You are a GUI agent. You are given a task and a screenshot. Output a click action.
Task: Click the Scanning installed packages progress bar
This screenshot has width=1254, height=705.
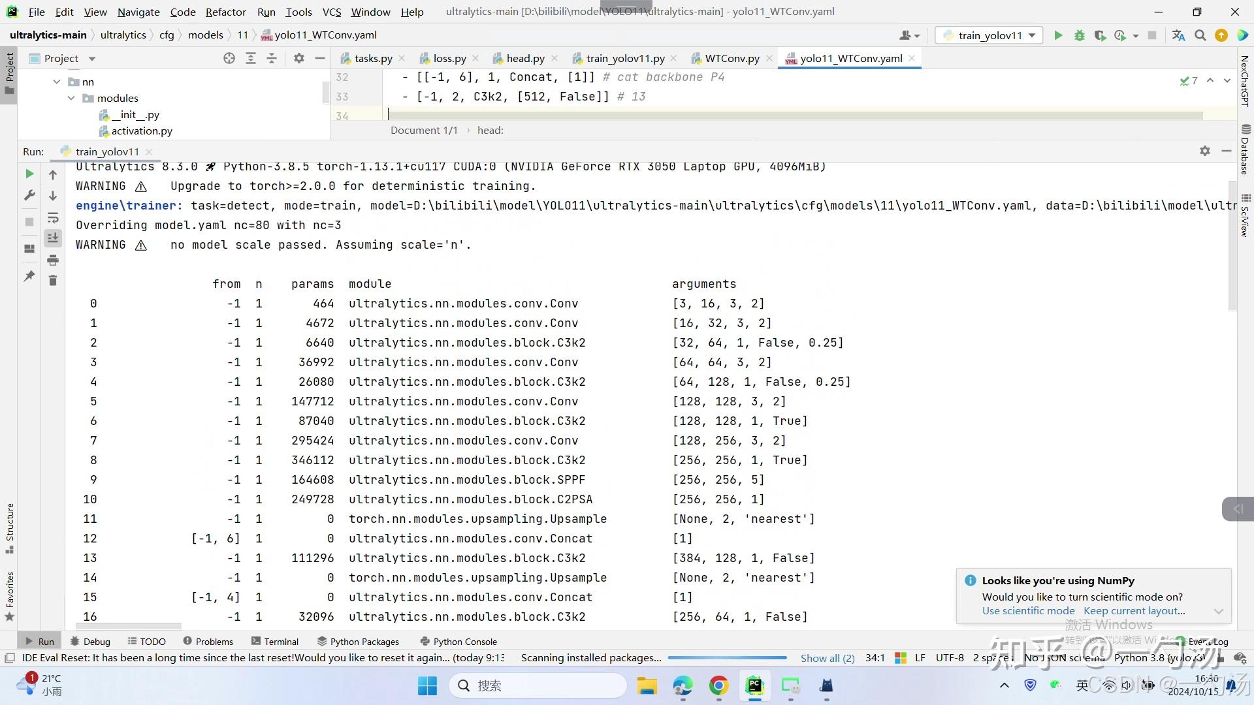727,658
